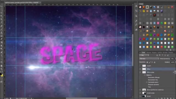Open the Стили panel tab

141,4
